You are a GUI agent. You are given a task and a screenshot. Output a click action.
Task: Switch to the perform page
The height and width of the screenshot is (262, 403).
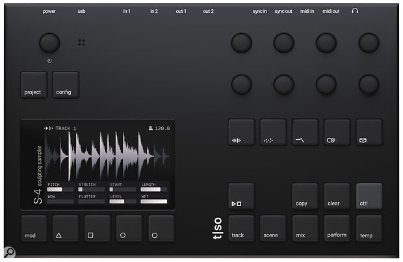337,228
